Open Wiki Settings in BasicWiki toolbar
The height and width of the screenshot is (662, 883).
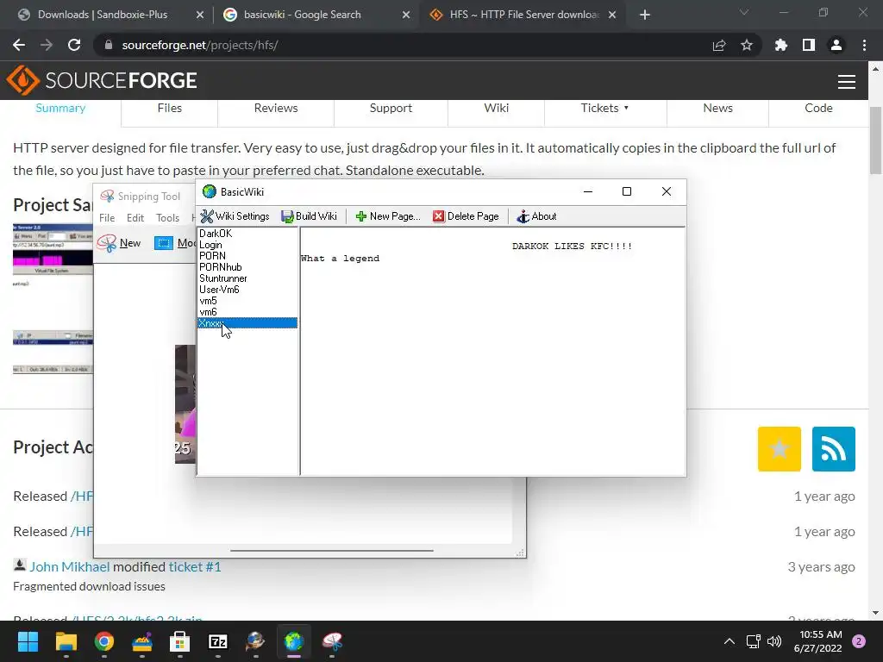(235, 216)
